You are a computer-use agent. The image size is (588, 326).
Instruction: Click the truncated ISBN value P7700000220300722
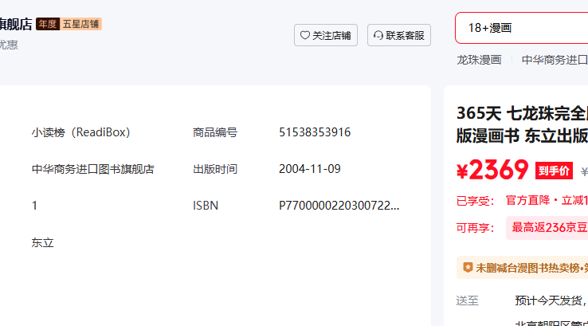tap(339, 206)
